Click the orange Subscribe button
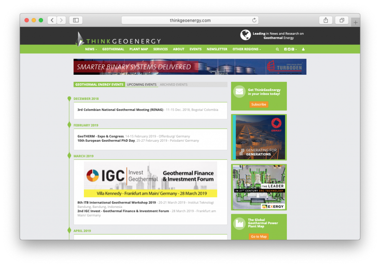 259,104
